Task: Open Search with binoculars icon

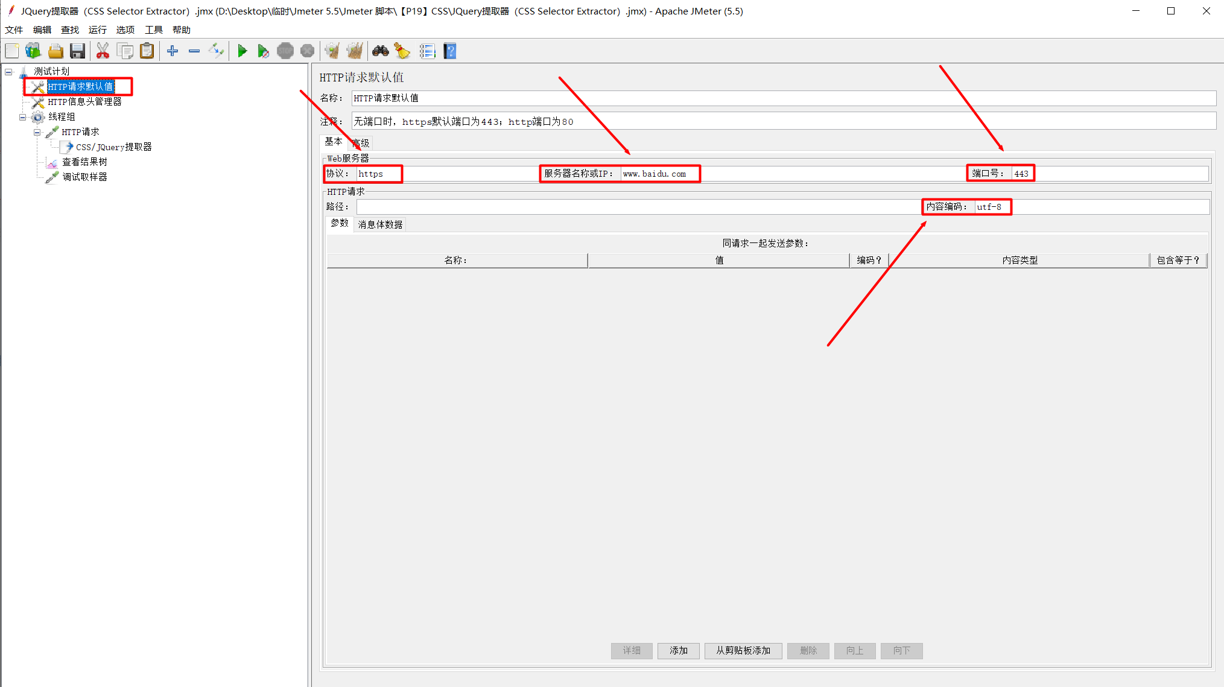Action: [x=381, y=51]
